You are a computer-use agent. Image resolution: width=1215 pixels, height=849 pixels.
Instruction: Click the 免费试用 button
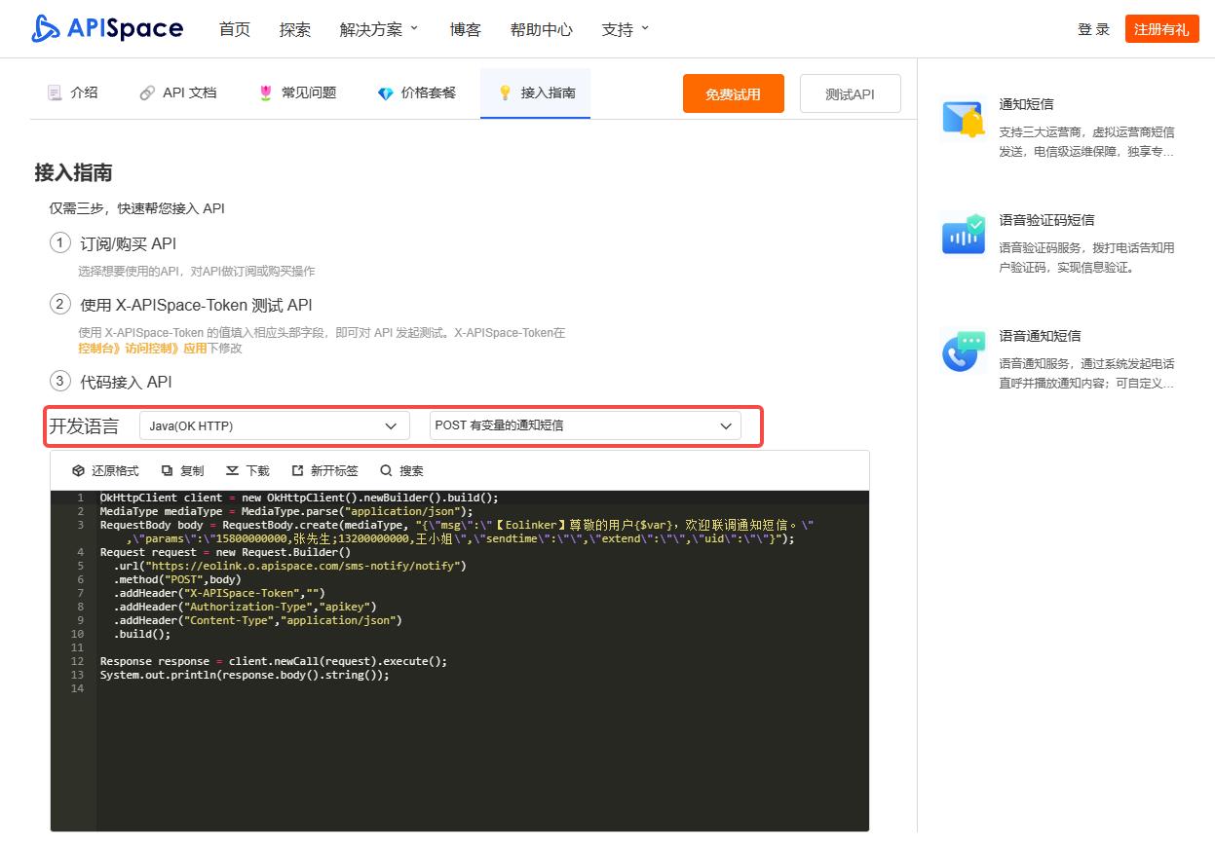tap(734, 93)
